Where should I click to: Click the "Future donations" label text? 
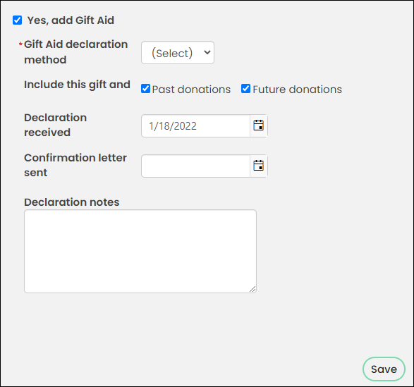coord(297,90)
